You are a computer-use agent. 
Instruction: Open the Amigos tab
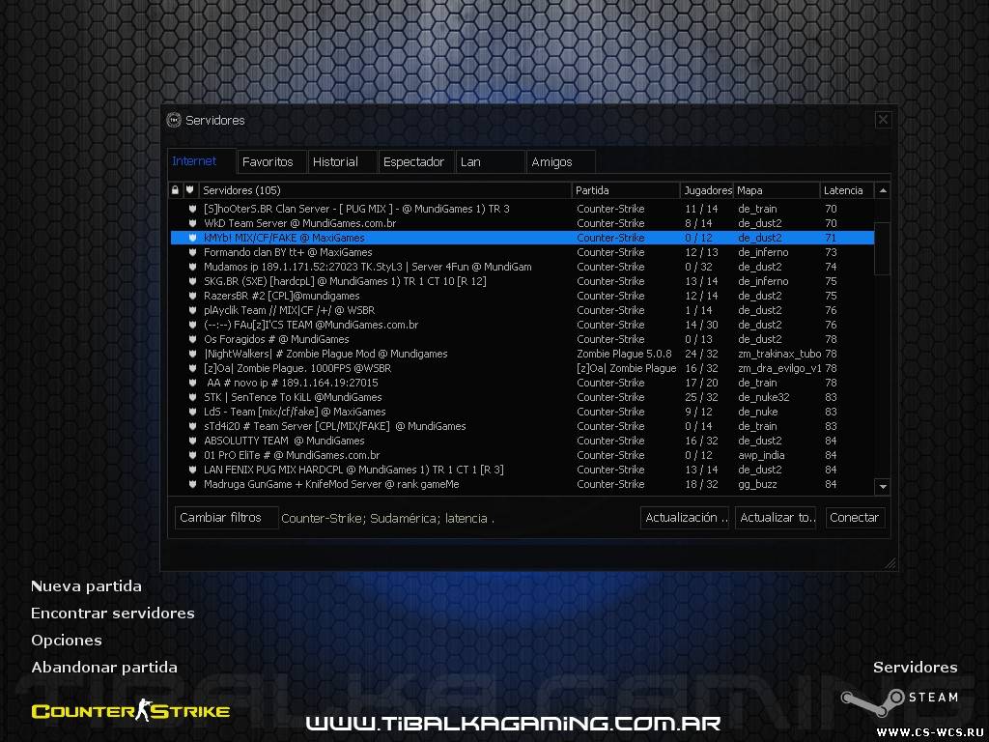pos(561,162)
